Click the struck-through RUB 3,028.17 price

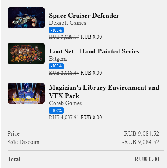tap(64, 37)
